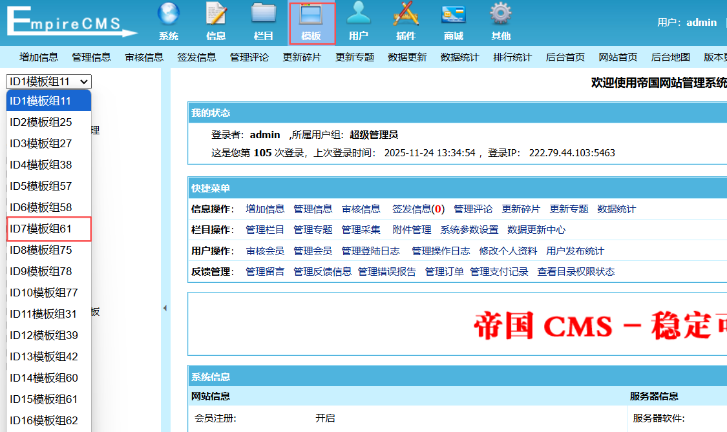This screenshot has width=727, height=432.
Task: Open the 审核会员 link
Action: (x=265, y=251)
